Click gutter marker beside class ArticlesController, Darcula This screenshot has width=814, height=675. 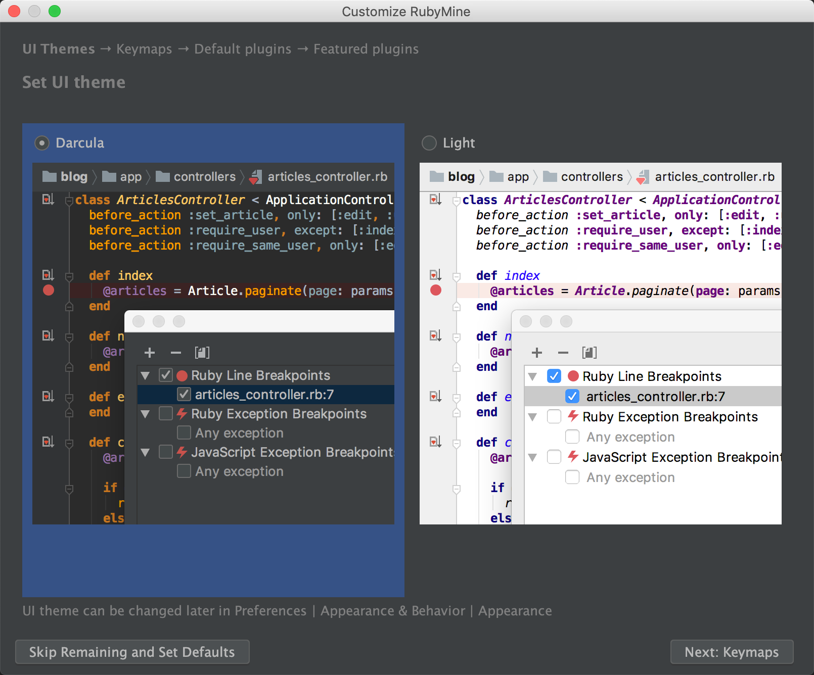(48, 200)
